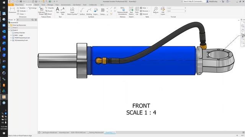This screenshot has width=245, height=137.
Task: Switch to the Manage ribbon tab
Action: click(50, 5)
